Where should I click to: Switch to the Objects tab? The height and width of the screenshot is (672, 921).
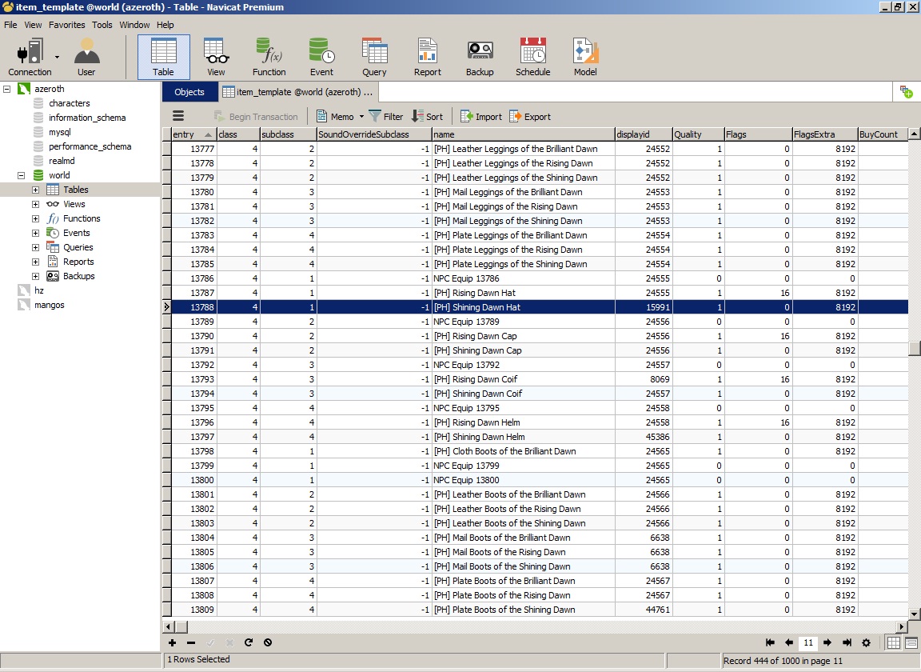(189, 92)
